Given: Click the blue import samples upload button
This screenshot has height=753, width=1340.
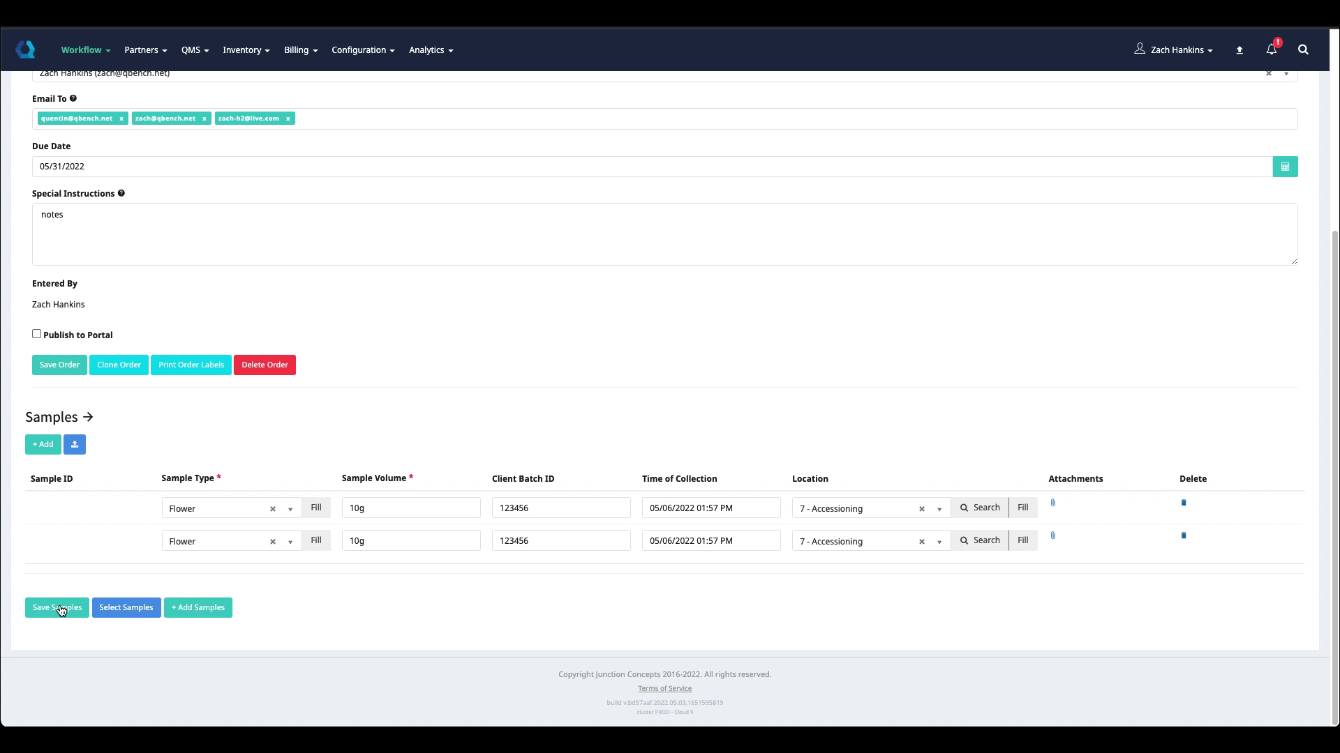Looking at the screenshot, I should (75, 445).
